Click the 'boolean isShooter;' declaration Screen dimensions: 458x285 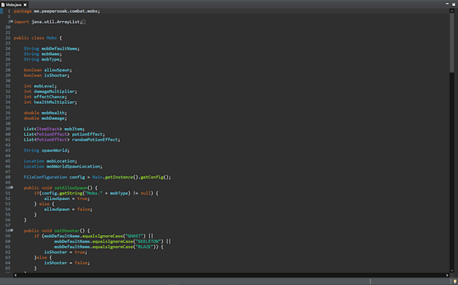tap(46, 75)
